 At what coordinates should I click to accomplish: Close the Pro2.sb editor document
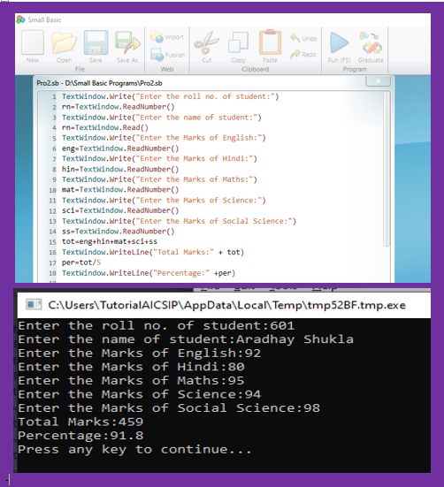pyautogui.click(x=379, y=81)
